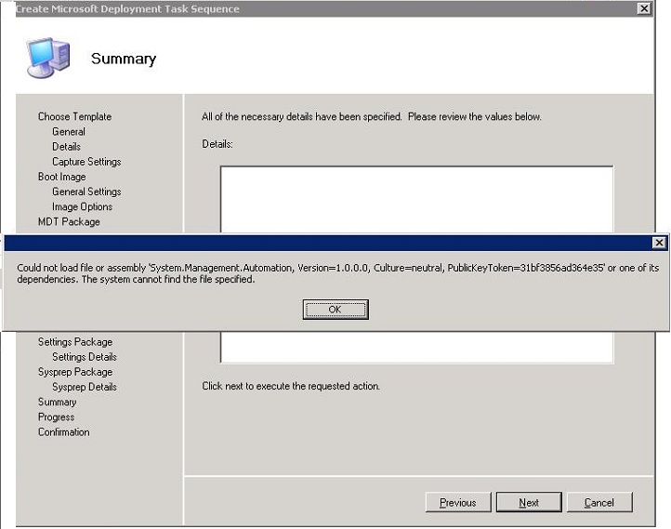Image resolution: width=671 pixels, height=529 pixels.
Task: Click inside the empty Details text box
Action: click(x=416, y=200)
